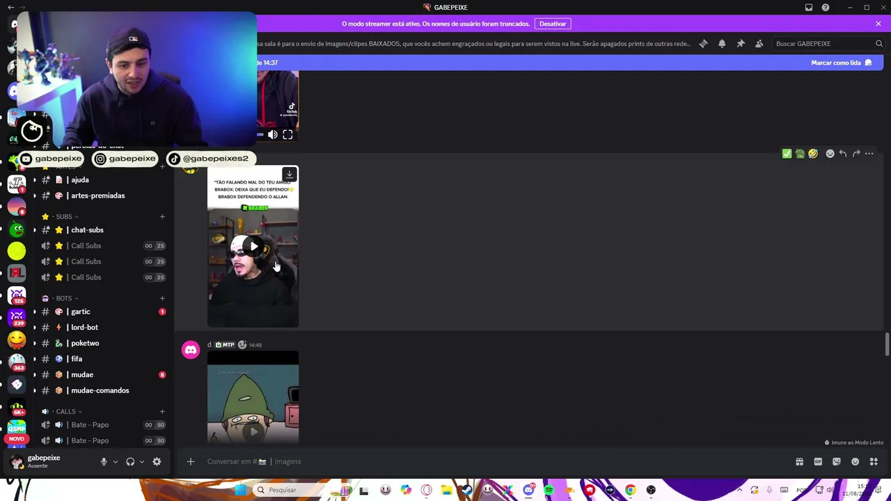Viewport: 891px width, 501px height.
Task: Add the laughing emoji reaction
Action: [x=813, y=154]
